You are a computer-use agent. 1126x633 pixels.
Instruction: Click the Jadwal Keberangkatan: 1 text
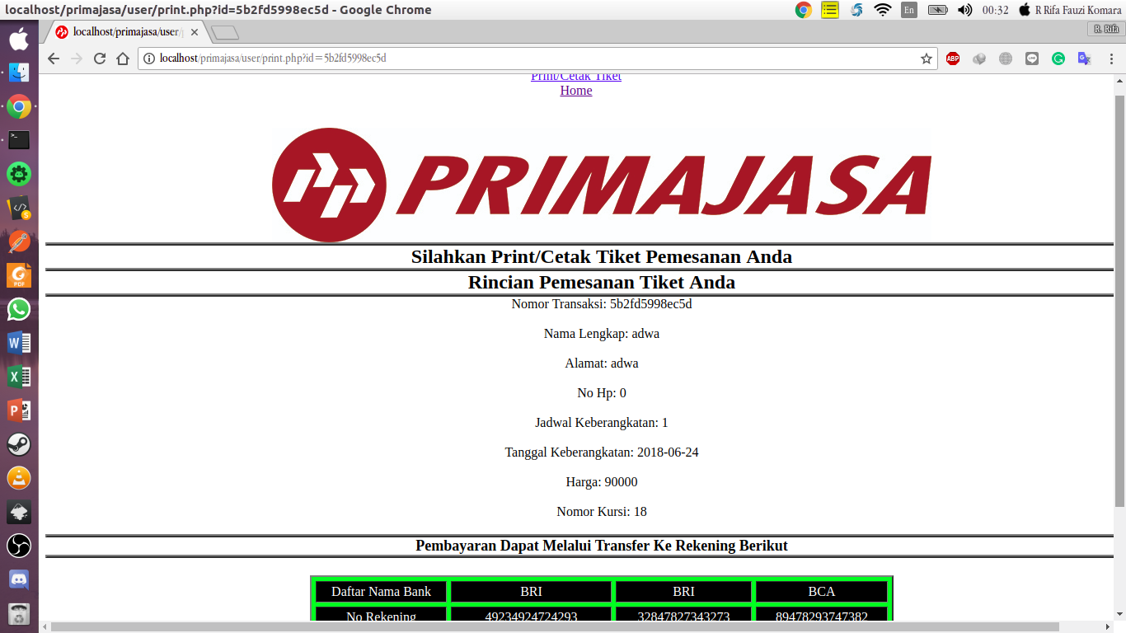[602, 423]
